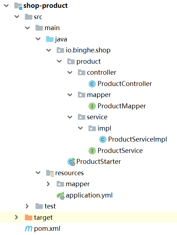The height and width of the screenshot is (235, 177).
Task: Select the main folder label
Action: click(52, 28)
